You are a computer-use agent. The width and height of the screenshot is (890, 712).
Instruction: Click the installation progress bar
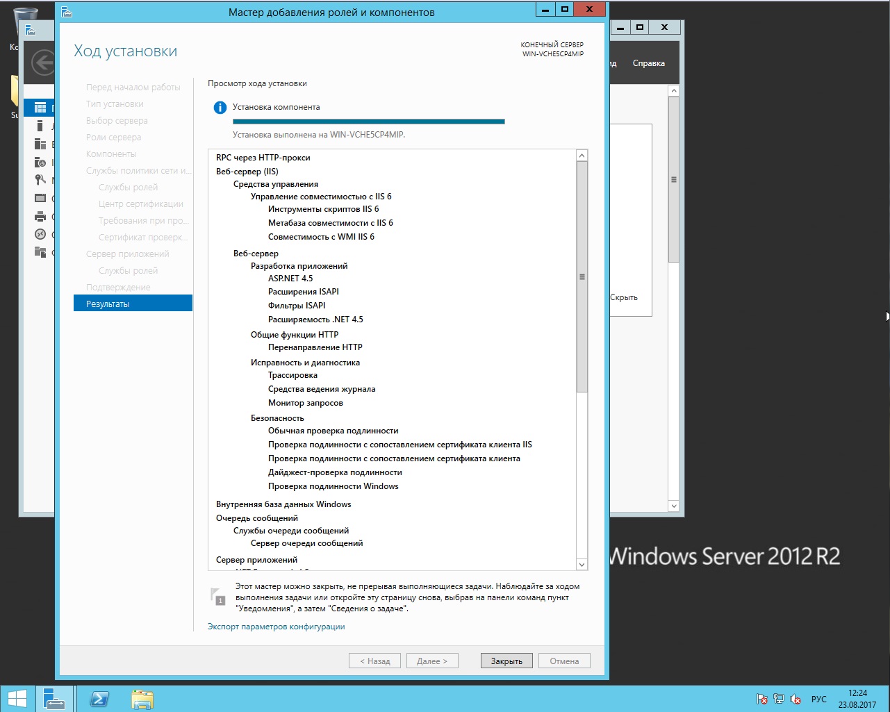pos(369,122)
